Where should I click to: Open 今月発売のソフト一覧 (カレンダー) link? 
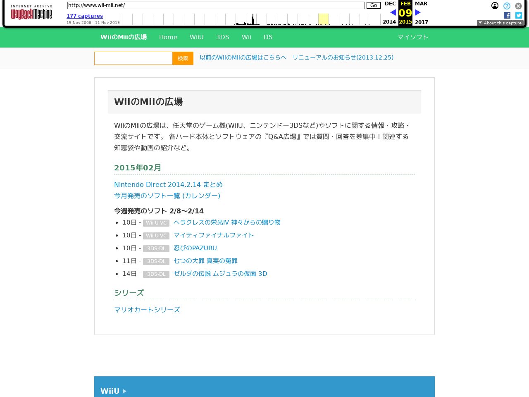click(167, 196)
